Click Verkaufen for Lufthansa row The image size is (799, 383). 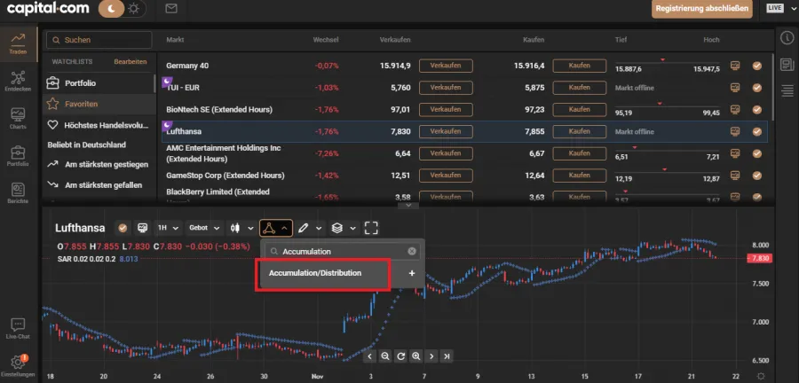[x=446, y=131]
